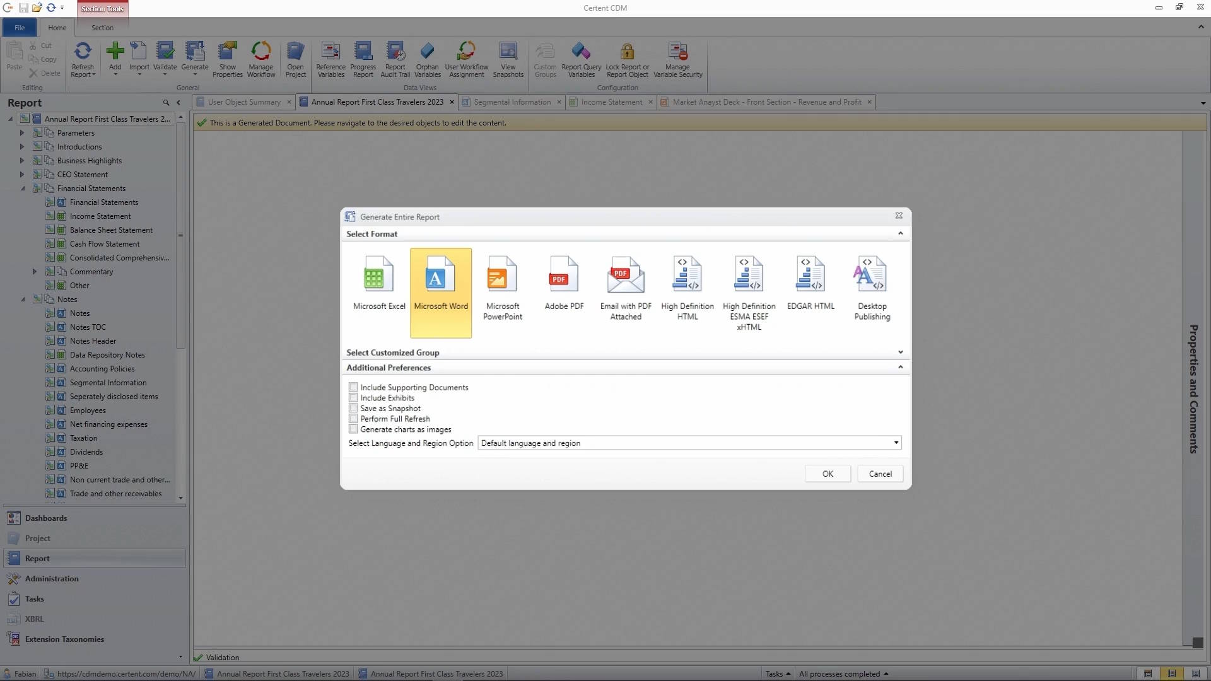The image size is (1211, 681).
Task: Expand the Select Customized Group section
Action: (x=900, y=352)
